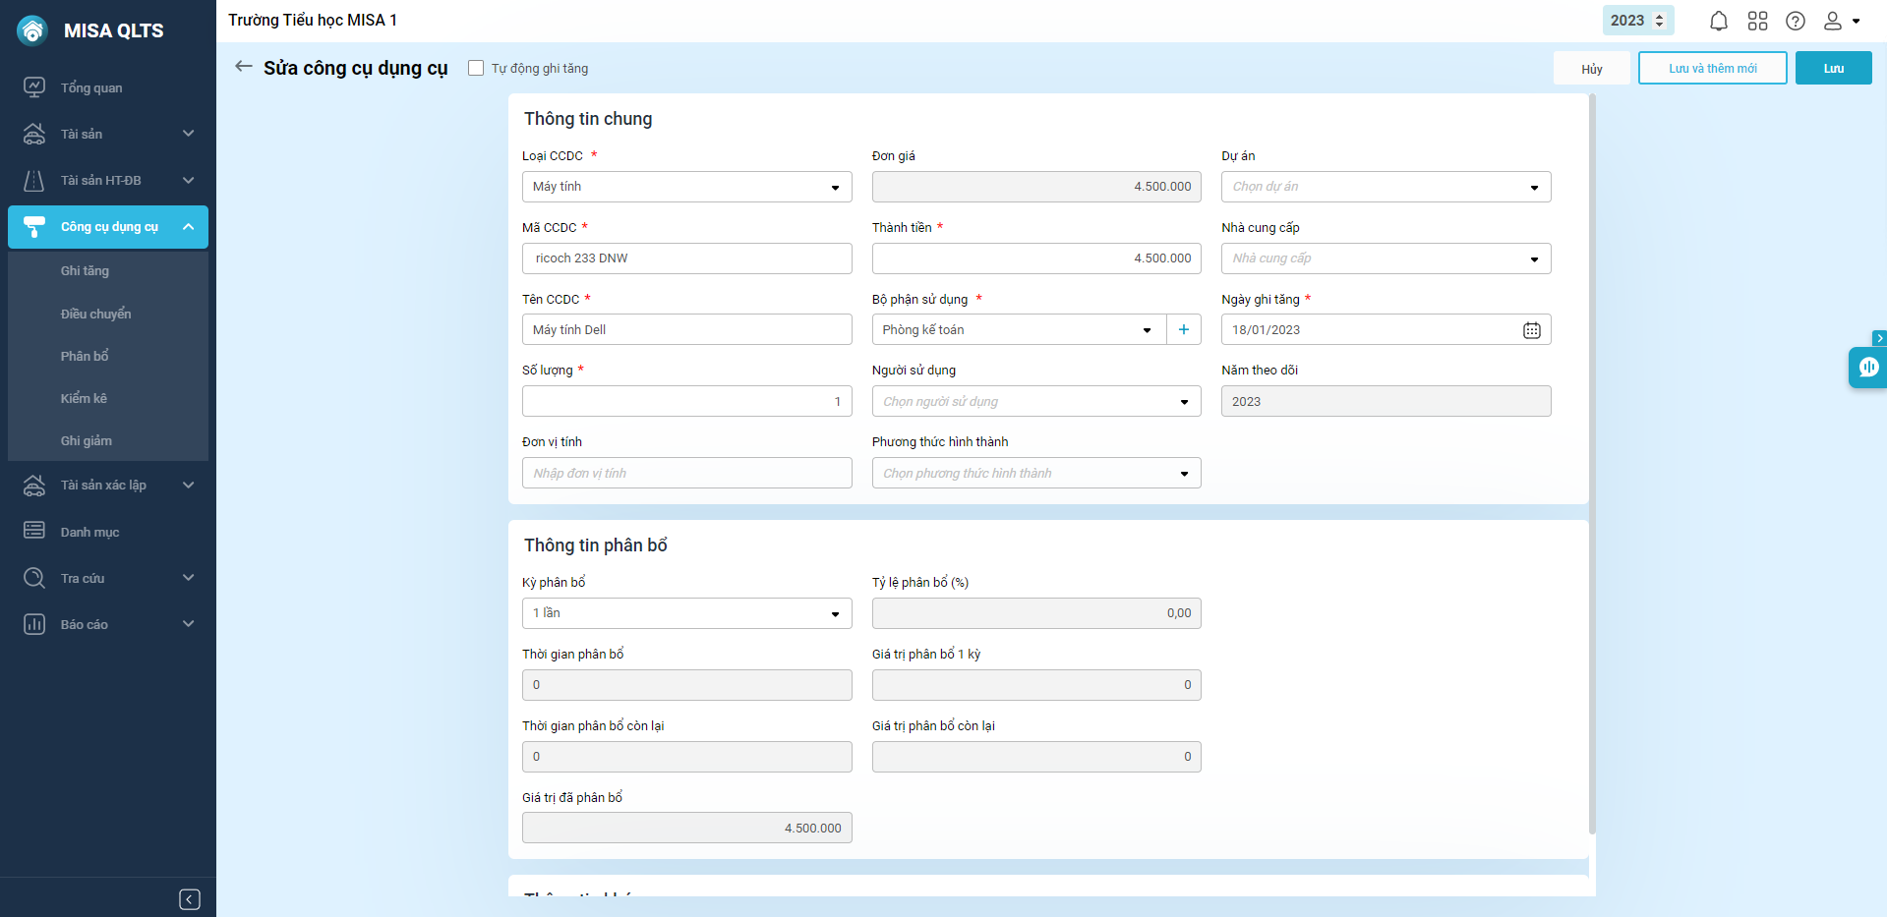Screen dimensions: 1887x917
Task: Select Ghi tăng in the sidebar
Action: point(85,271)
